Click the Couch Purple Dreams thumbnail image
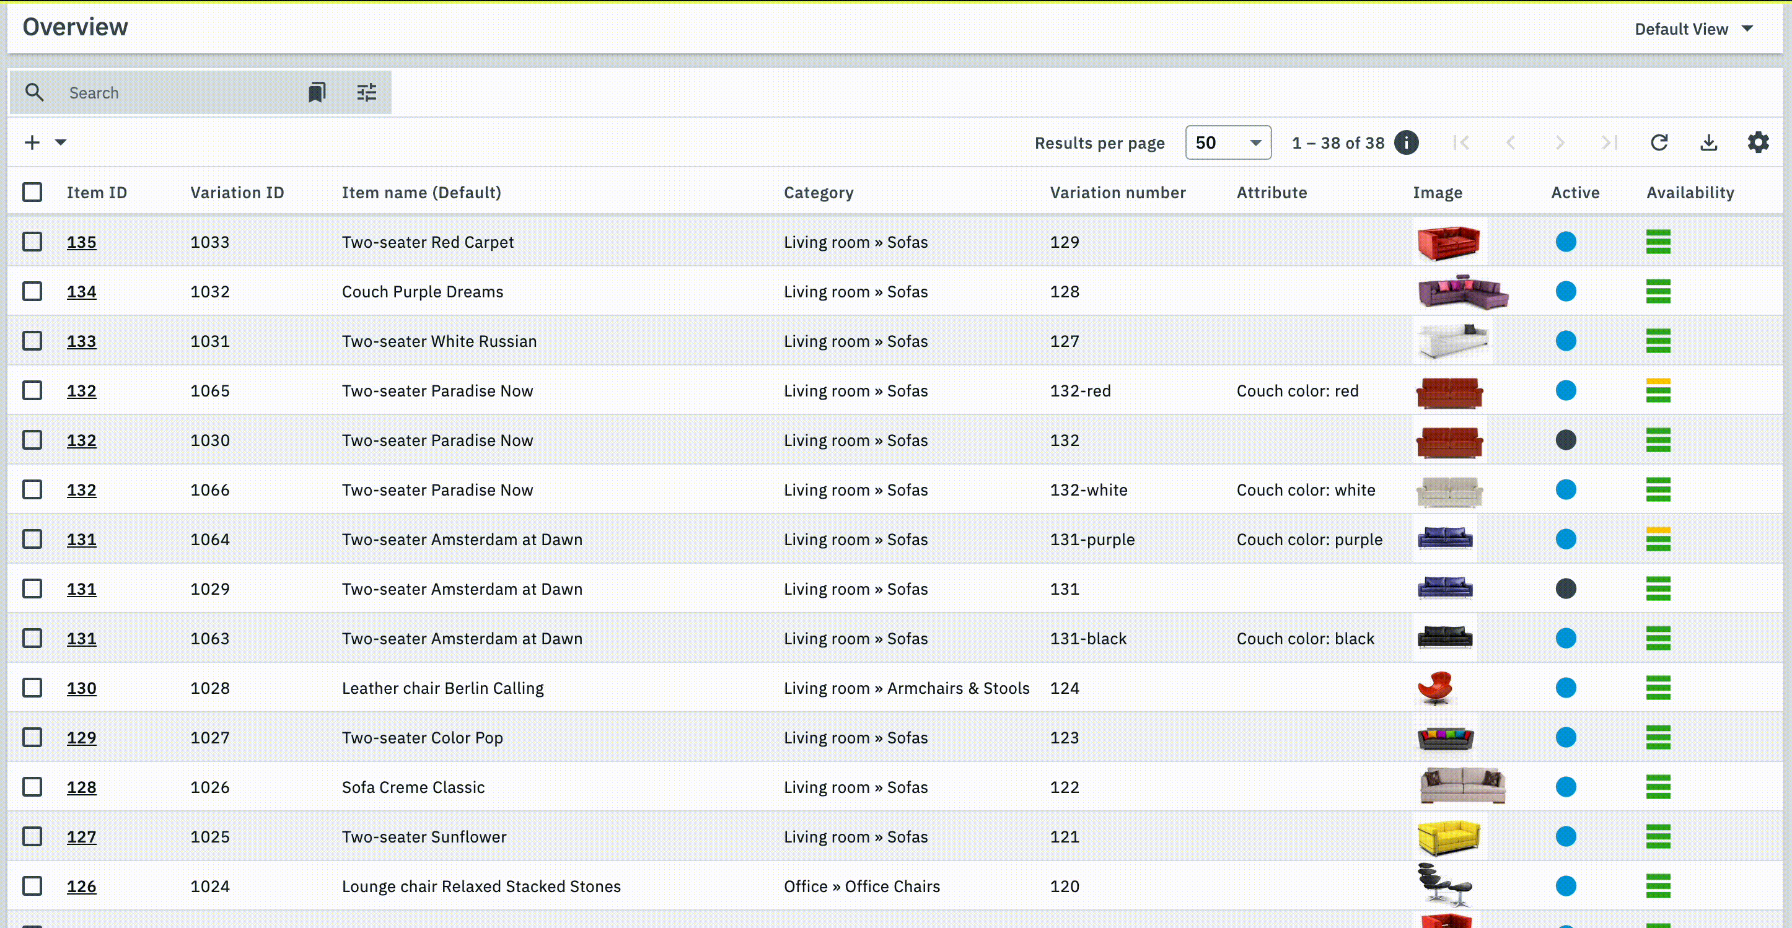Screen dimensions: 1792x928 point(1462,292)
